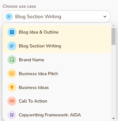Click the Blog Section Writing list icon
This screenshot has width=118, height=121.
[x=12, y=46]
